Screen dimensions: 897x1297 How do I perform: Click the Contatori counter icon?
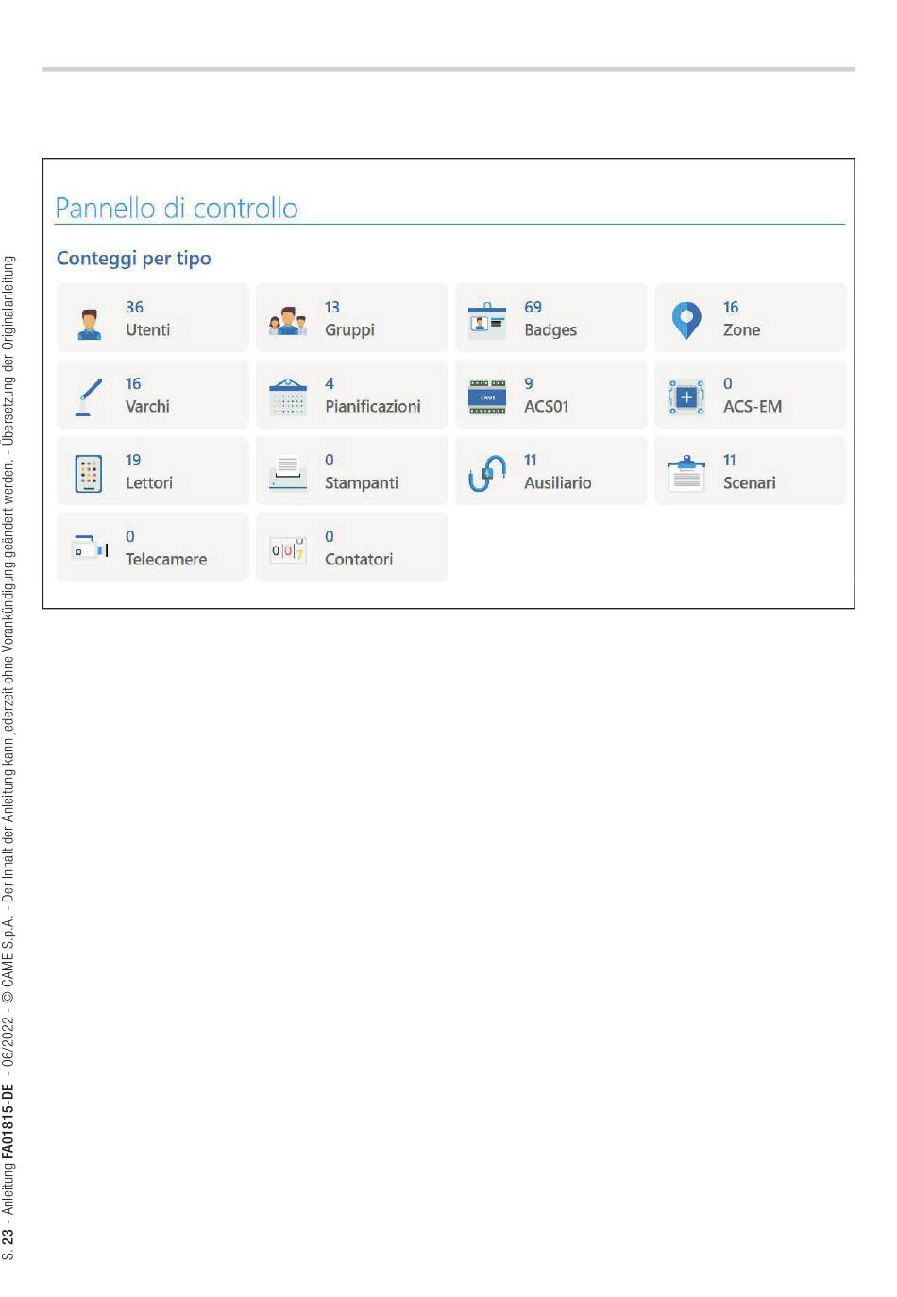click(x=288, y=549)
